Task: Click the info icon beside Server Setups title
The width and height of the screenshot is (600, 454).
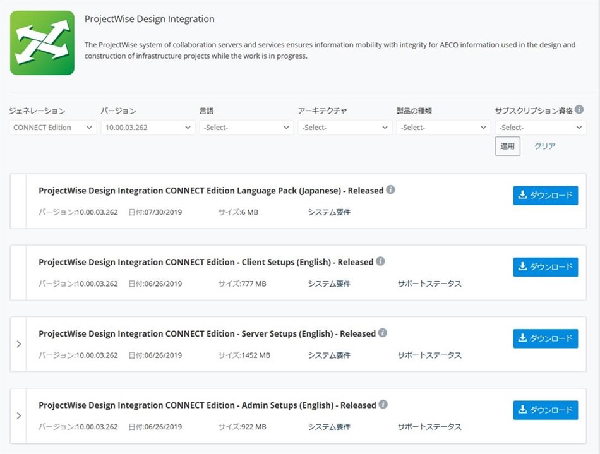Action: [x=383, y=333]
